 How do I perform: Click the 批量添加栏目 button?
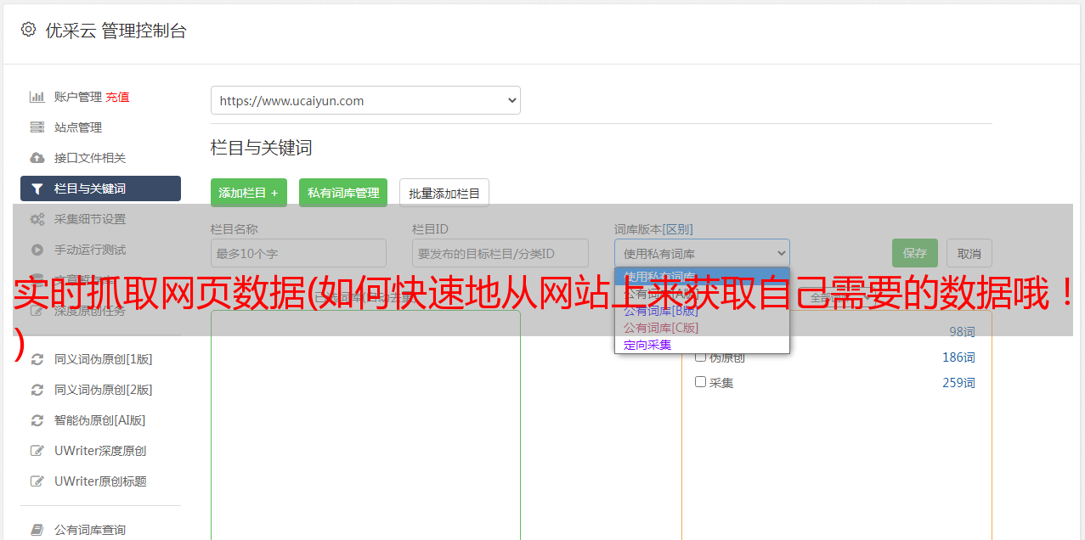(x=444, y=193)
